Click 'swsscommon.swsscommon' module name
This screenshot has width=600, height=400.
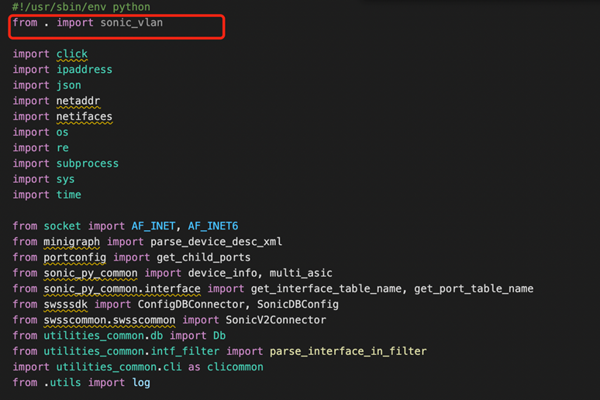109,320
